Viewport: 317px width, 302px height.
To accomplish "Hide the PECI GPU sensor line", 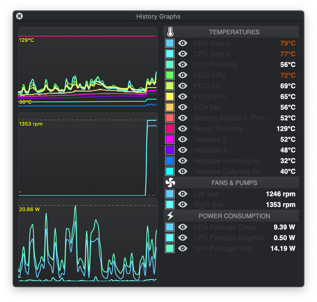I will coord(183,96).
